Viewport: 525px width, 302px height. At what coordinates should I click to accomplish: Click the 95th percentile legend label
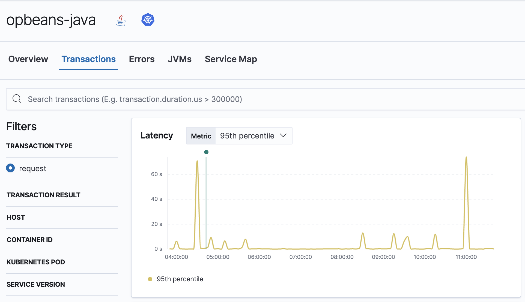tap(180, 279)
